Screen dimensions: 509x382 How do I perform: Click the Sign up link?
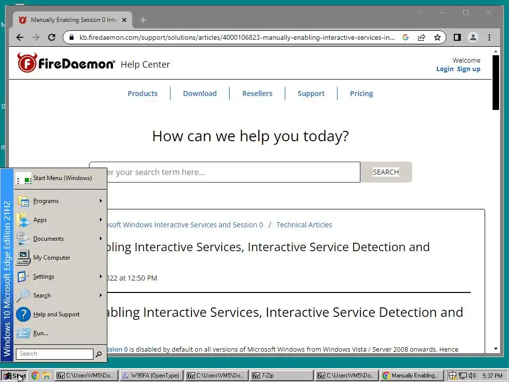click(x=468, y=69)
